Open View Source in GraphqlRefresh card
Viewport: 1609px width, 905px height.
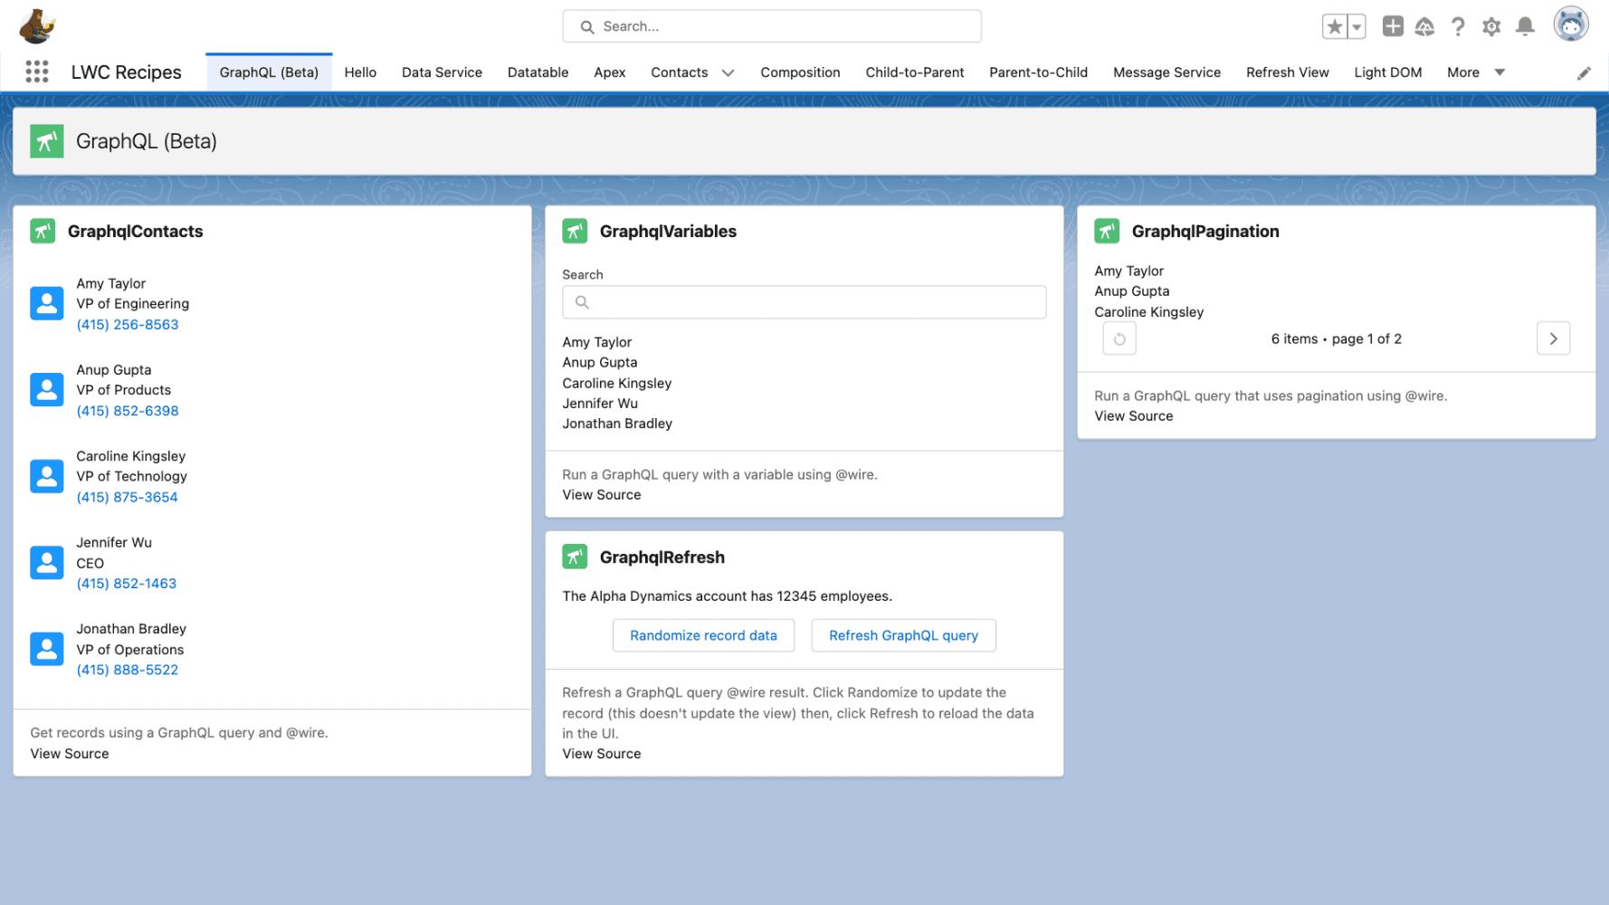point(602,753)
